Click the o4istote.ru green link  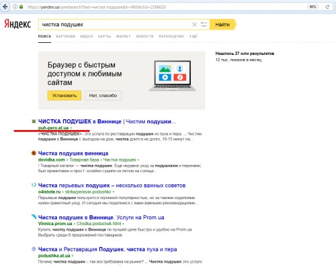click(49, 192)
